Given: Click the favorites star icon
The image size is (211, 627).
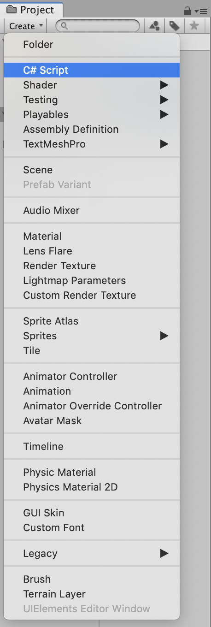Looking at the screenshot, I should coord(194,26).
